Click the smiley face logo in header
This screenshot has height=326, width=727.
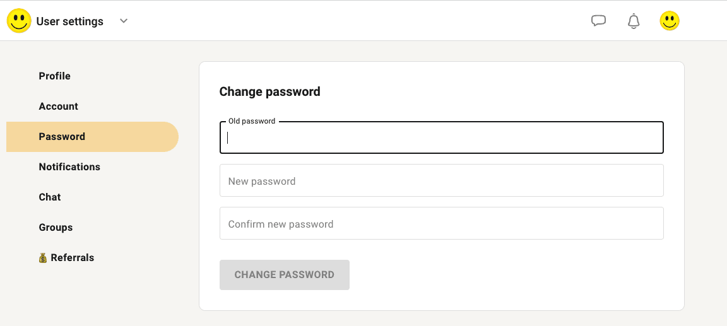[x=19, y=21]
